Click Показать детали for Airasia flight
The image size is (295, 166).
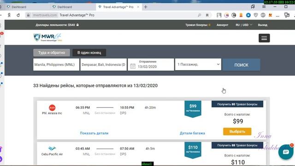point(94,133)
